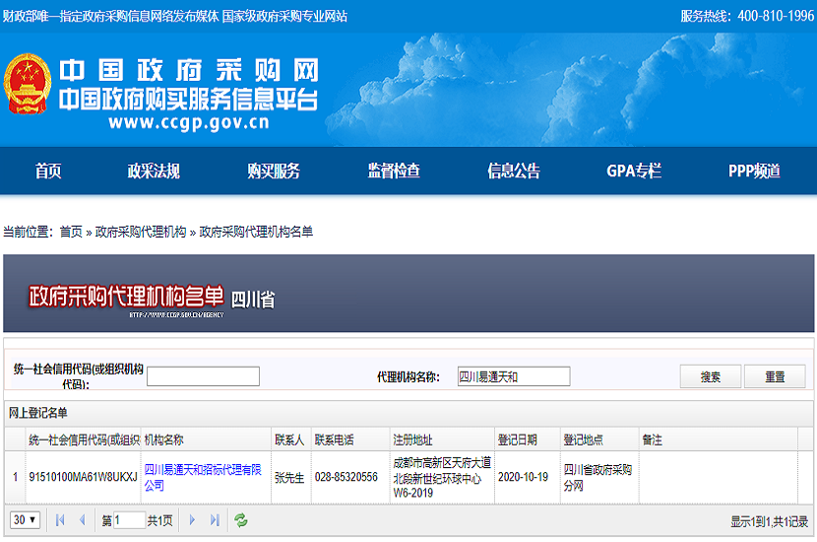Click the page number input box
The image size is (817, 542).
click(129, 520)
